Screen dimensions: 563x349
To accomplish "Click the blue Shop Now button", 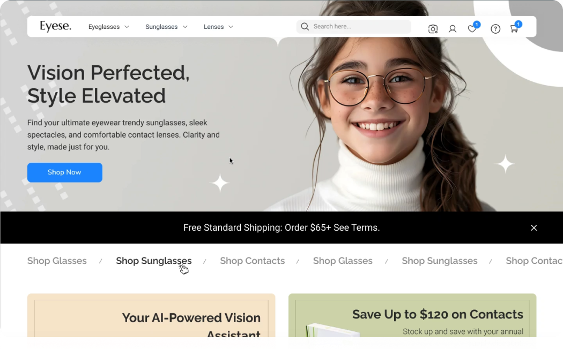I will tap(65, 172).
